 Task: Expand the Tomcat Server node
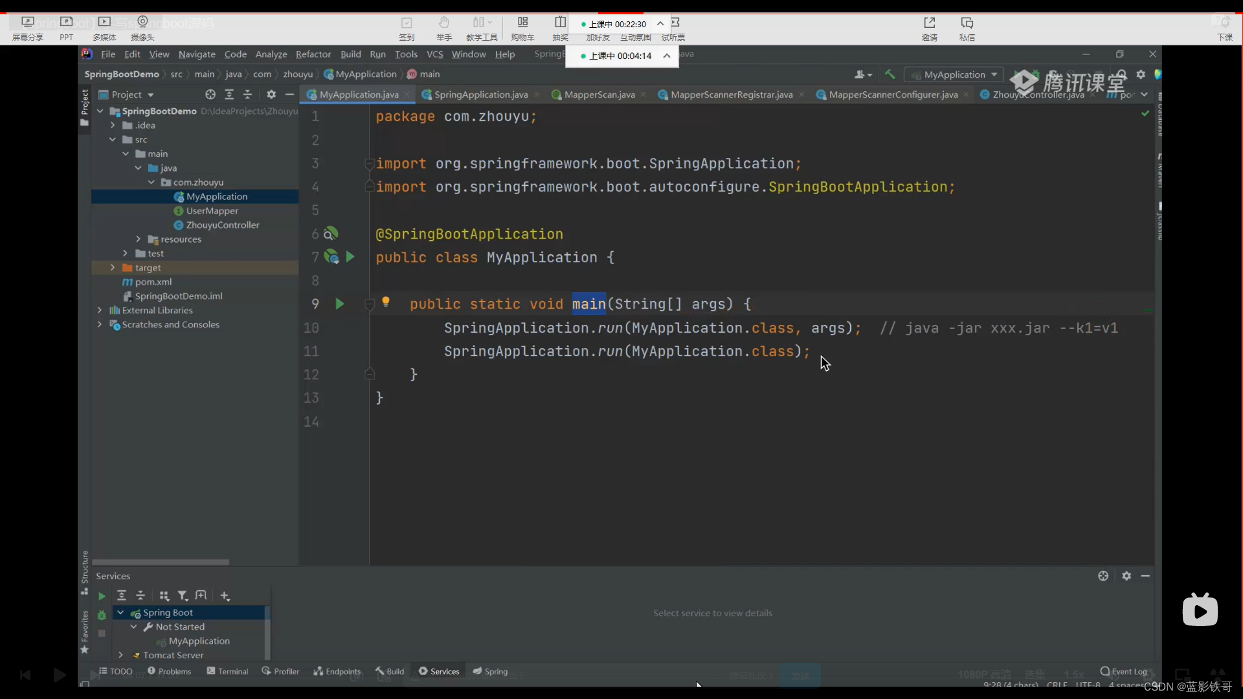[x=120, y=655]
